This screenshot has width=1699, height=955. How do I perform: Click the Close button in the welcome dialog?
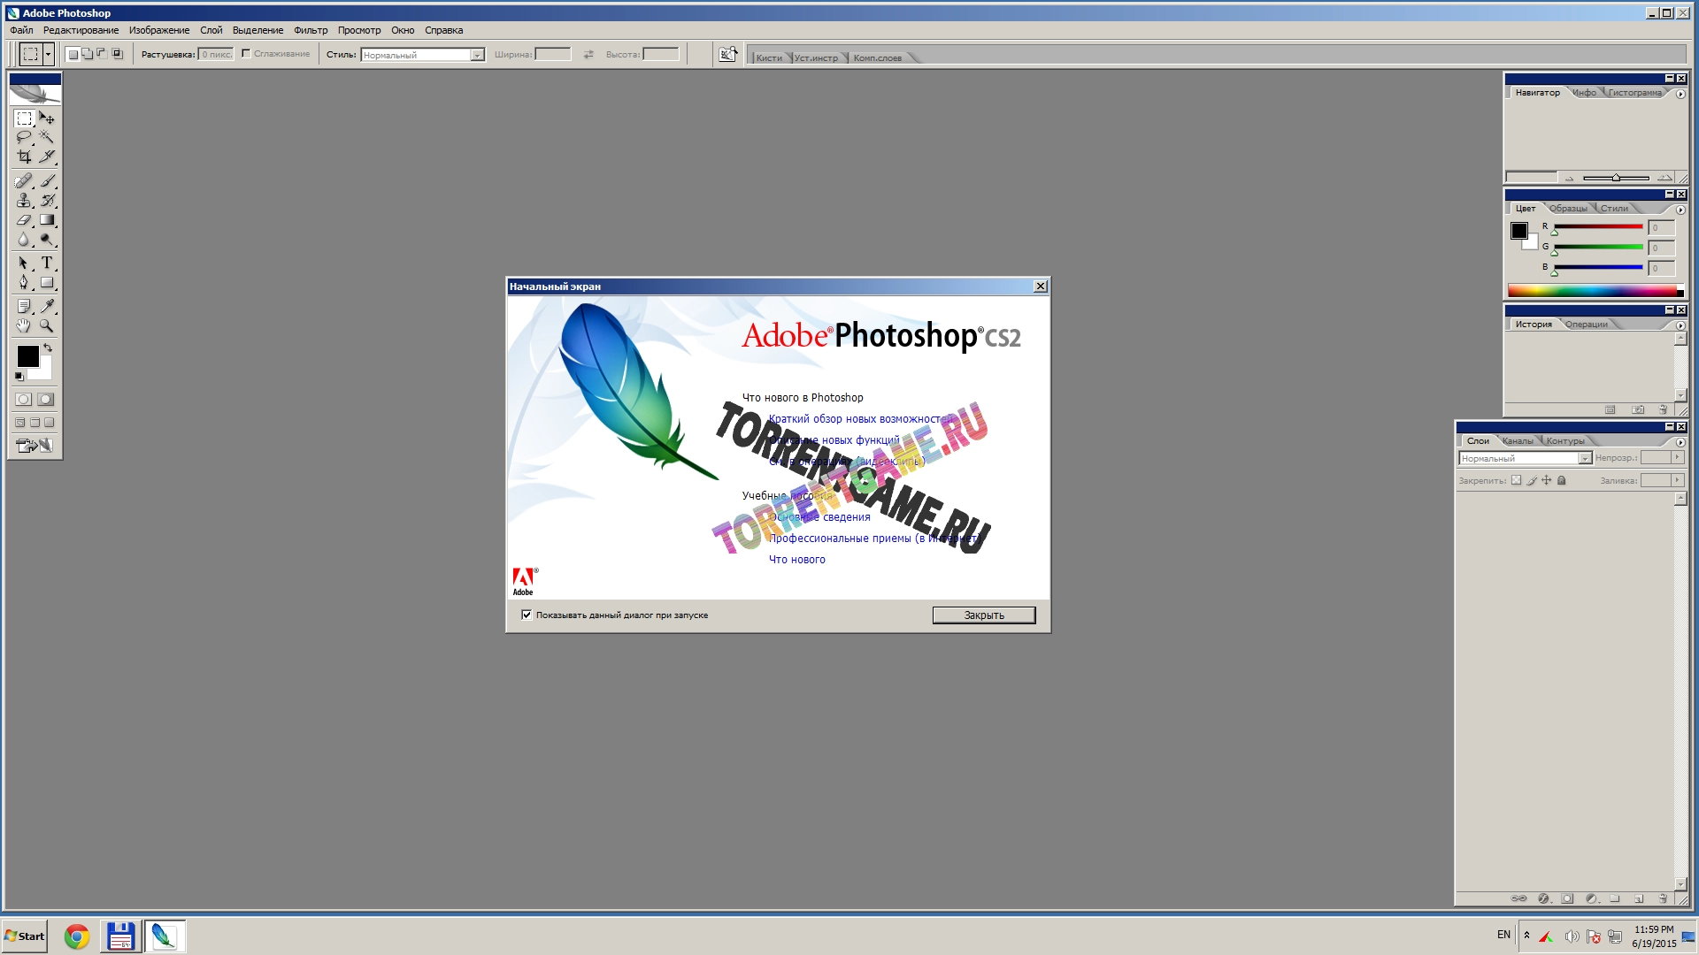[x=983, y=615]
